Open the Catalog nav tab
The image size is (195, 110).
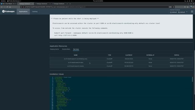pos(35,12)
